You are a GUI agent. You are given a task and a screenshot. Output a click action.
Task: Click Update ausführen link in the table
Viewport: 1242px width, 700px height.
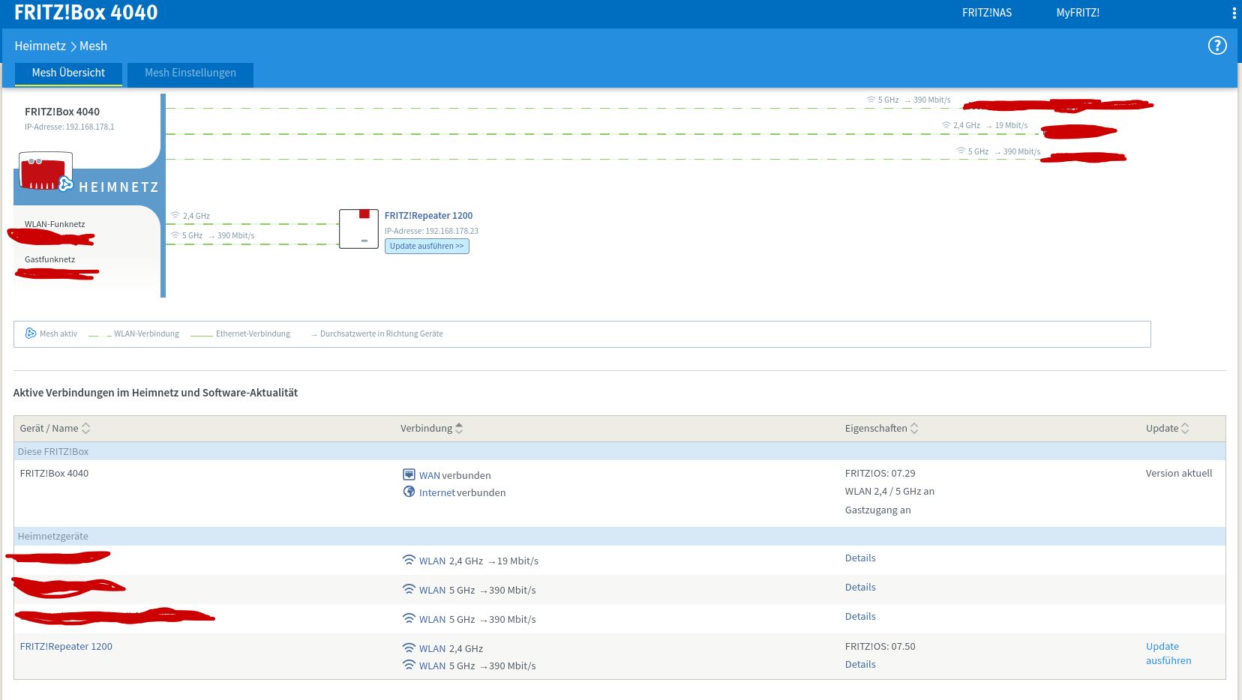point(1168,654)
